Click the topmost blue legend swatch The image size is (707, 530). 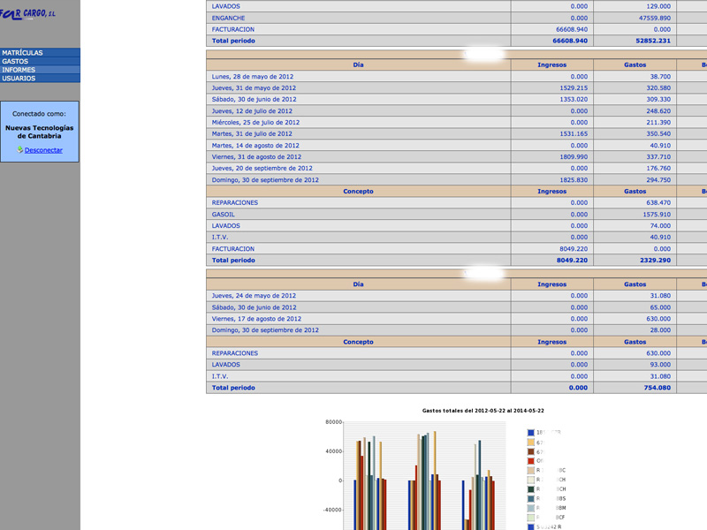coord(531,432)
